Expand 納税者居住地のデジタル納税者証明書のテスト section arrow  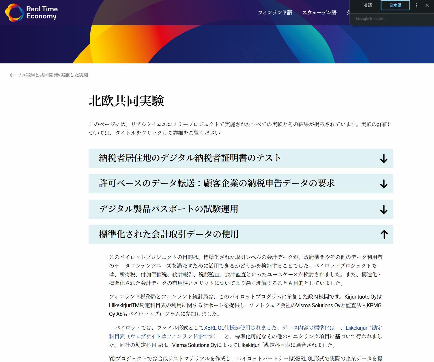384,159
